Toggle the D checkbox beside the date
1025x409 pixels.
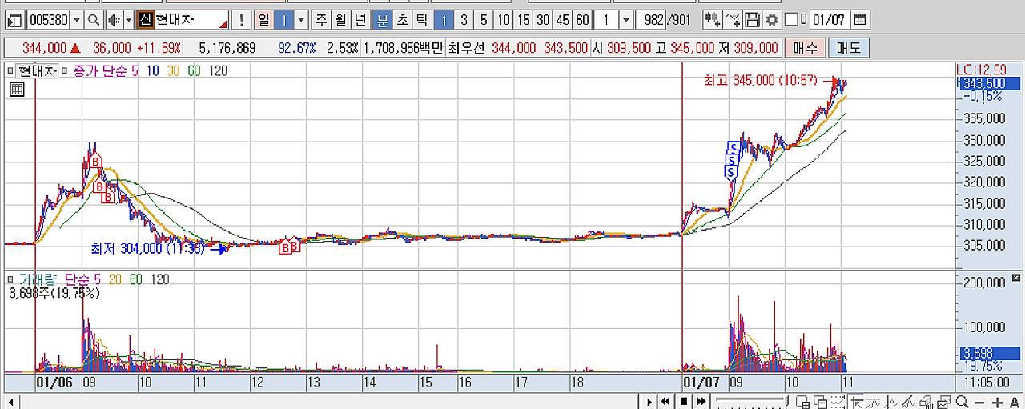point(791,20)
